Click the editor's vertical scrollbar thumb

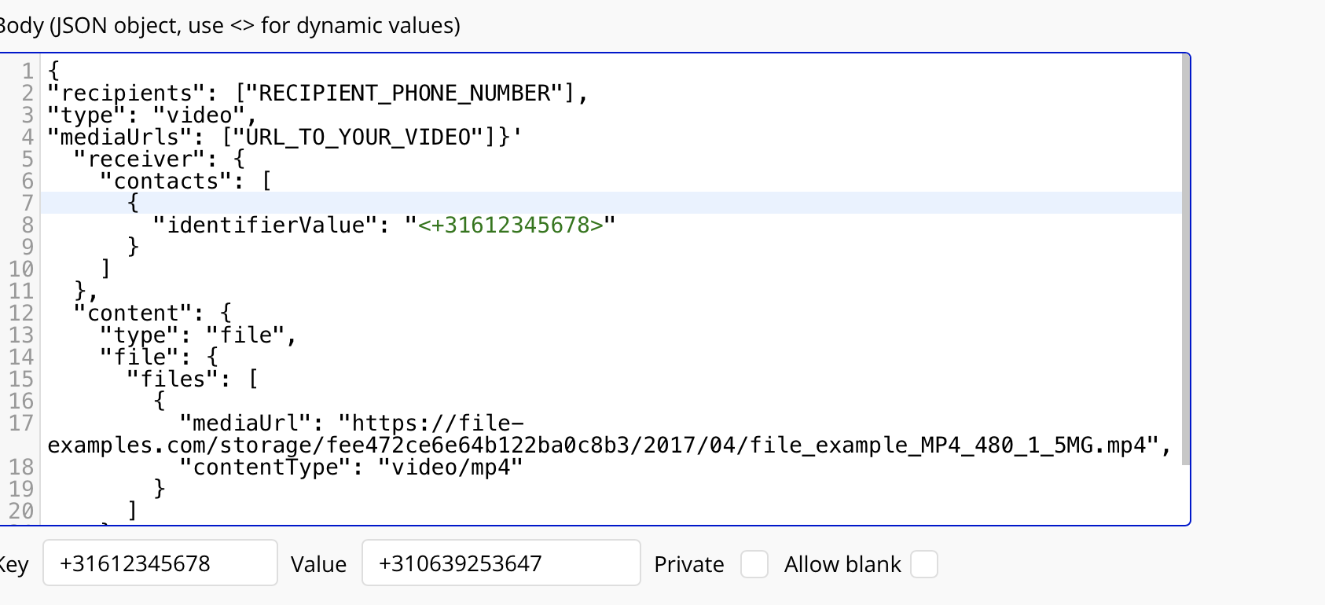pyautogui.click(x=1186, y=260)
